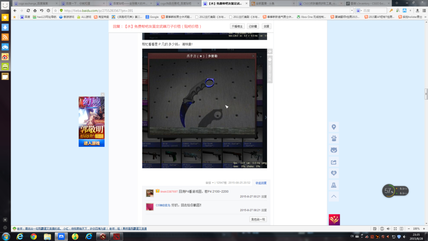Switch to the 全部直播 - 斗鱼 tab
Image resolution: width=428 pixels, height=241 pixels.
(x=272, y=3)
